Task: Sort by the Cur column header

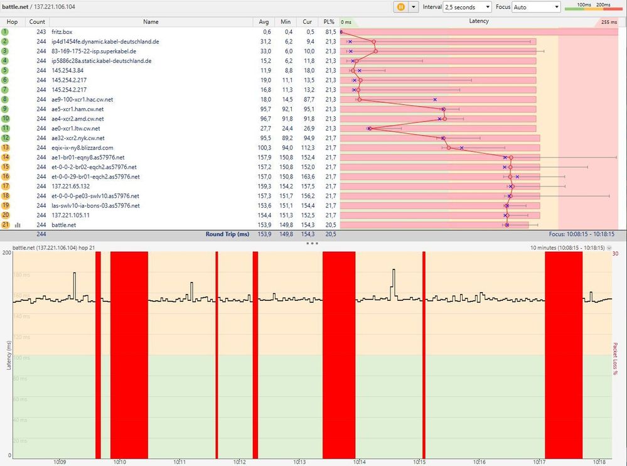Action: point(307,22)
